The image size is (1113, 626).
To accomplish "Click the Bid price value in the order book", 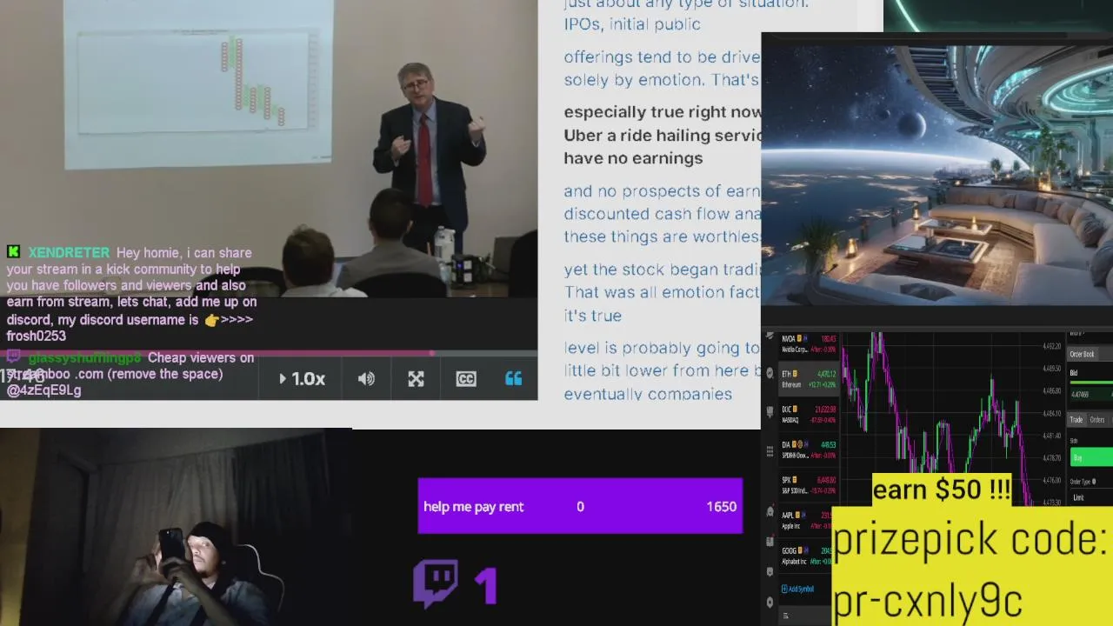I will pyautogui.click(x=1079, y=395).
